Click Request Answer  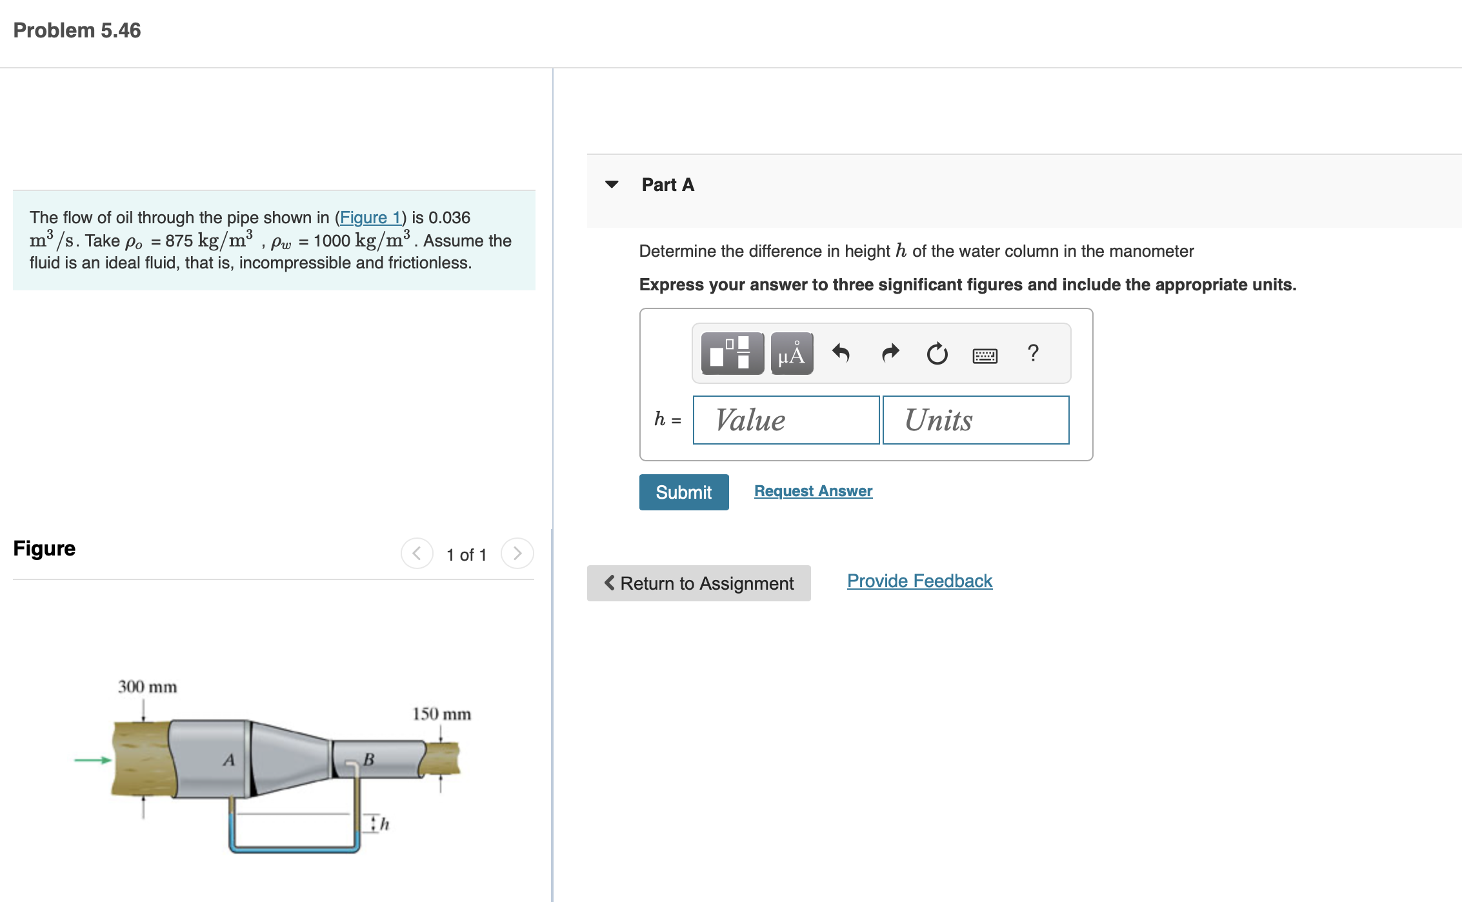point(812,491)
